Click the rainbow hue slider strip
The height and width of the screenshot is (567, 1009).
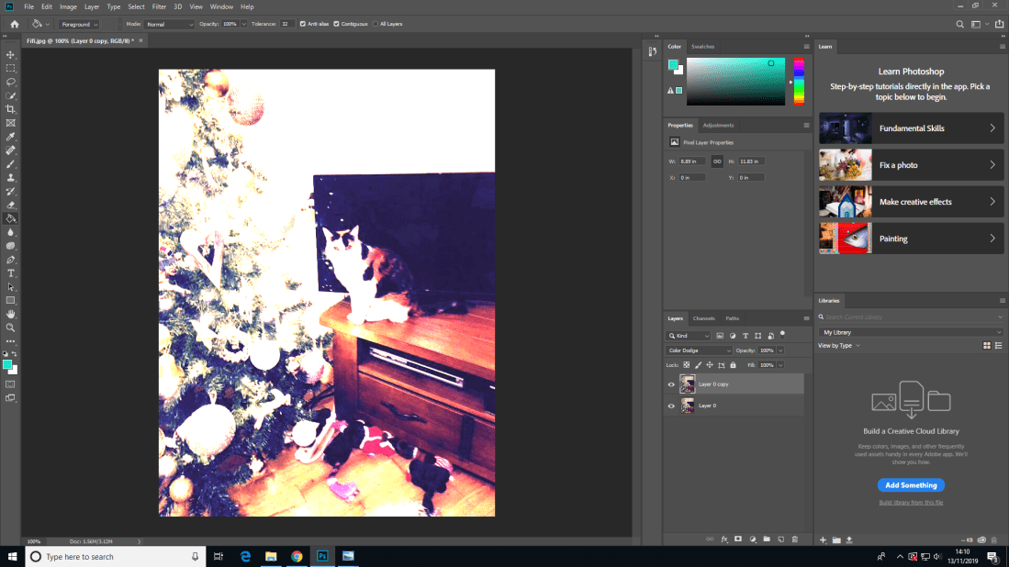click(799, 83)
